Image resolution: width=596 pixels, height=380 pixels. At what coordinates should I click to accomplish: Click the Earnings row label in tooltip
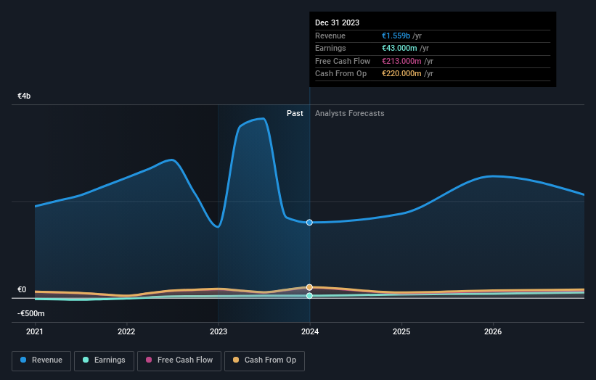331,48
